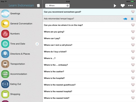Favorite 'Where do I buy a ticket?'
The image size is (136, 102).
[x=133, y=52]
